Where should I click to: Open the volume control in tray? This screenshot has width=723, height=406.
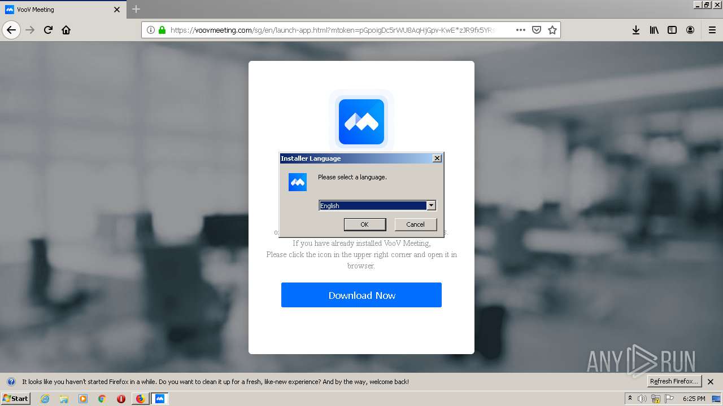pos(642,399)
